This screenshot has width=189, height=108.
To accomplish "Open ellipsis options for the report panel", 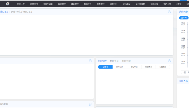I will click(x=90, y=104).
